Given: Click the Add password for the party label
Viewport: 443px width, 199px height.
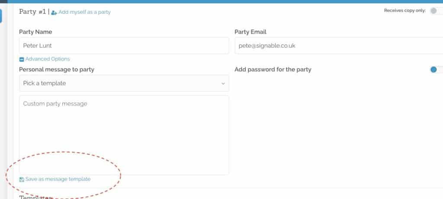Looking at the screenshot, I should coord(273,69).
